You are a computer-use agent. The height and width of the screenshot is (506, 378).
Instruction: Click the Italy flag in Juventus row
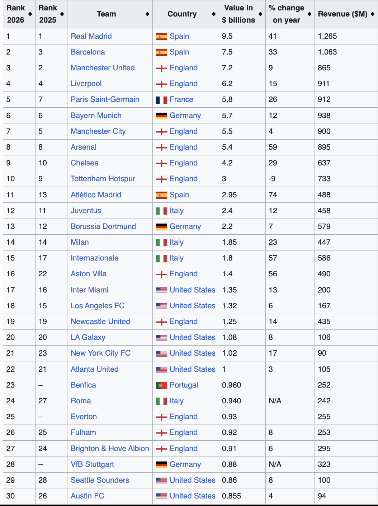[161, 211]
